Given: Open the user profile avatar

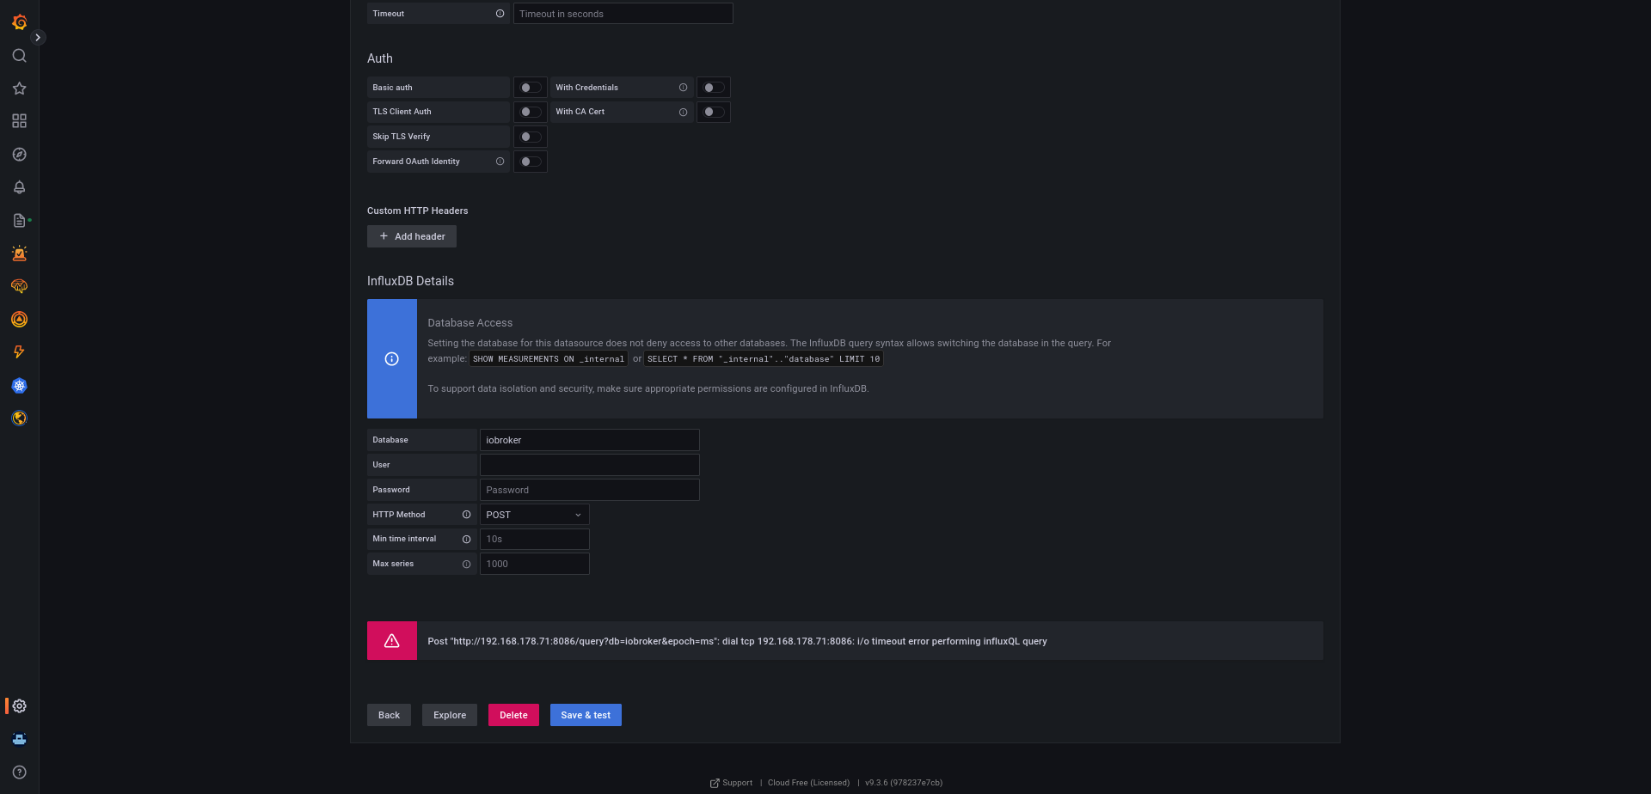Looking at the screenshot, I should [19, 739].
